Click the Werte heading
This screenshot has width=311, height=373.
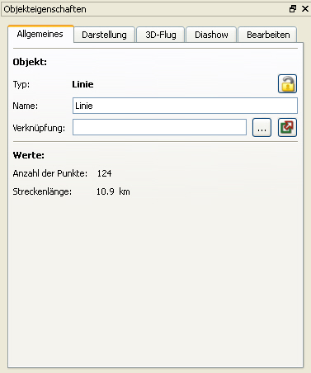click(29, 155)
